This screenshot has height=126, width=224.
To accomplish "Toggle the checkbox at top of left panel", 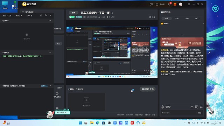I will [23, 12].
